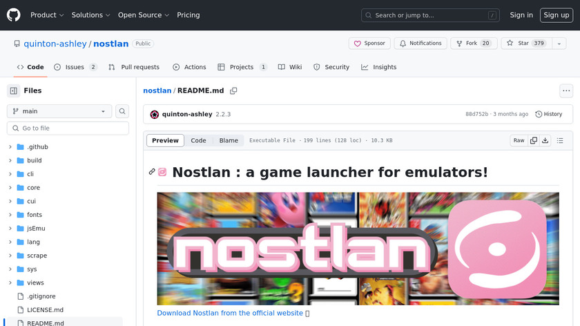The image size is (580, 326).
Task: Open commit 88d752b link
Action: point(477,114)
